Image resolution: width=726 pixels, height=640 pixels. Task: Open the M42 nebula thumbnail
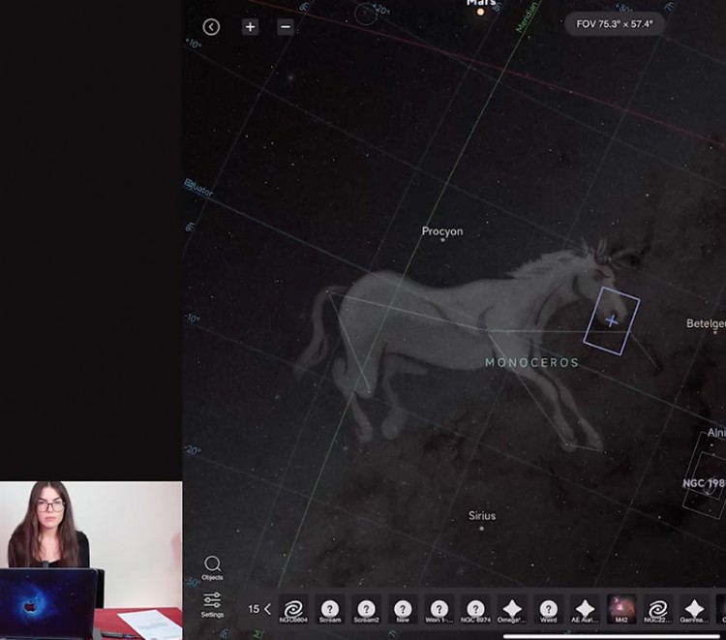tap(621, 608)
